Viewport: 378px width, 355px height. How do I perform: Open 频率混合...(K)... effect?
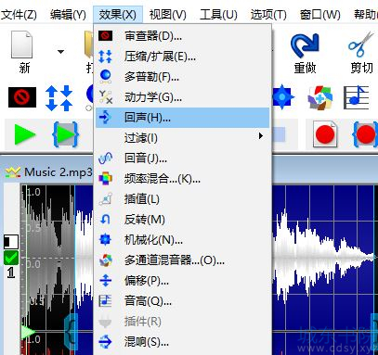[x=182, y=179]
